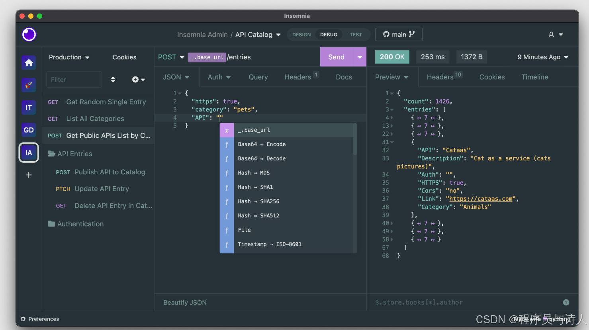Switch to the IT workspace
The width and height of the screenshot is (589, 330).
pyautogui.click(x=29, y=107)
